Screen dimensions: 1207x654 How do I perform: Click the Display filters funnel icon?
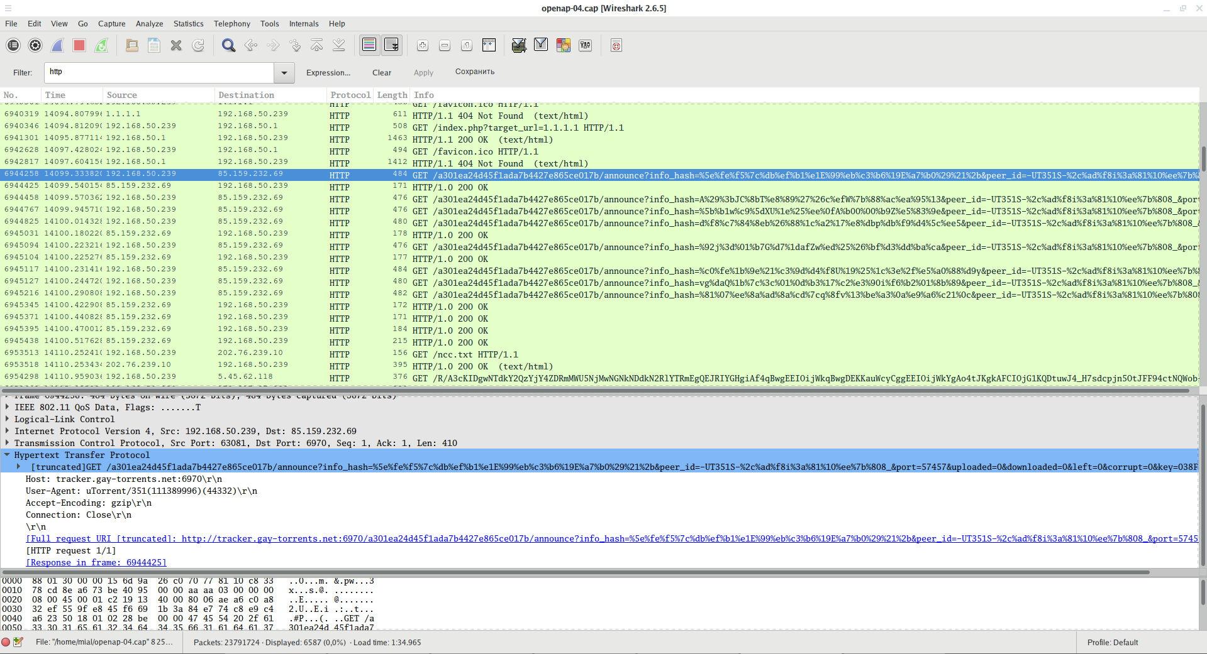click(540, 45)
